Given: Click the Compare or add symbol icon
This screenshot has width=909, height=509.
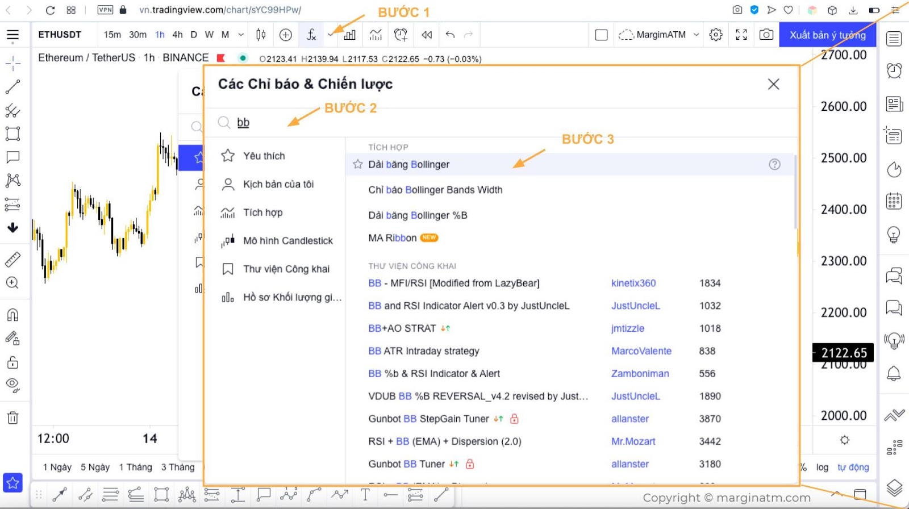Looking at the screenshot, I should click(286, 35).
